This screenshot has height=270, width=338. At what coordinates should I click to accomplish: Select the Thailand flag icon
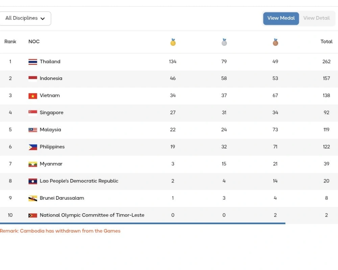32,62
